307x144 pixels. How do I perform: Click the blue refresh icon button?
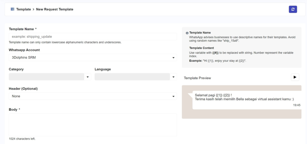pyautogui.click(x=293, y=9)
